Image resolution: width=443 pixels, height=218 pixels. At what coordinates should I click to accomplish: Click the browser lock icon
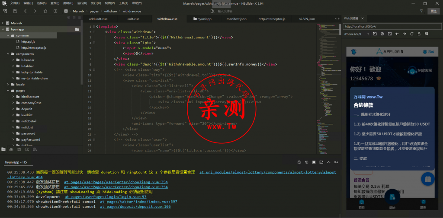point(419,34)
